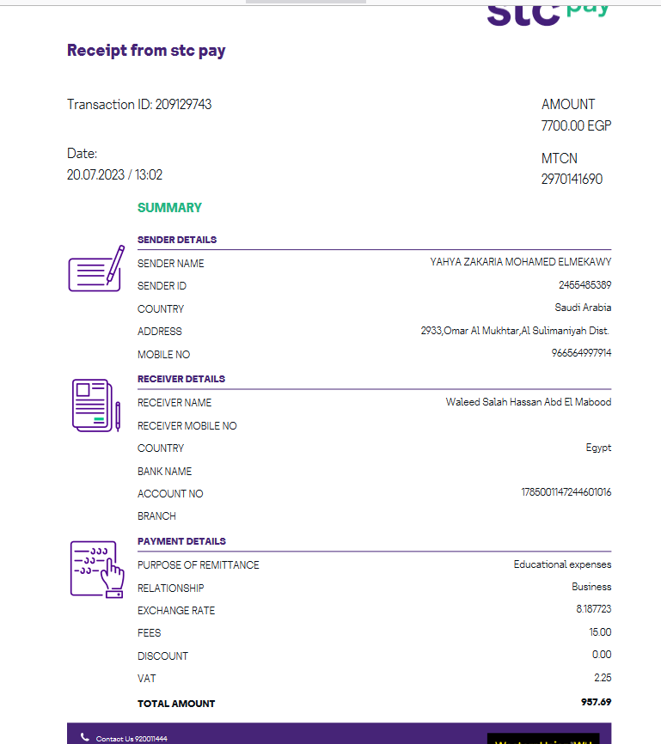The width and height of the screenshot is (661, 744).
Task: Click sender name YAHYA ZAKARIA MOHAMED ELMEKAWY
Action: (520, 262)
